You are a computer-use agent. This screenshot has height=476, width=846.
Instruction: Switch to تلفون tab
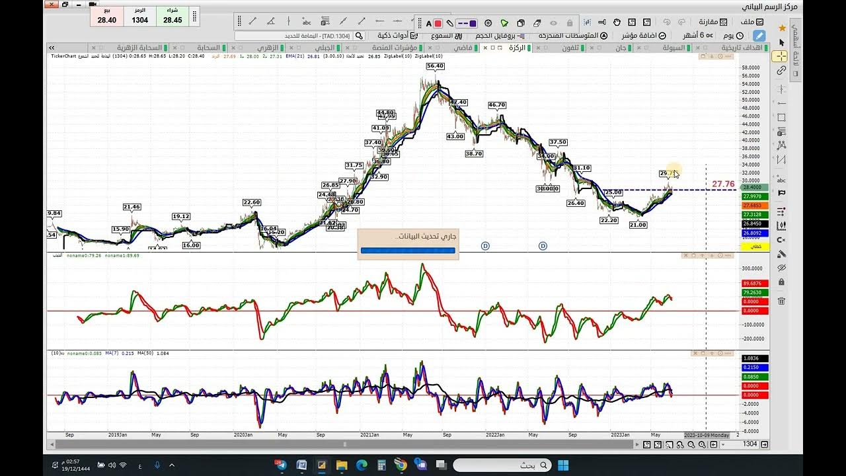point(570,48)
